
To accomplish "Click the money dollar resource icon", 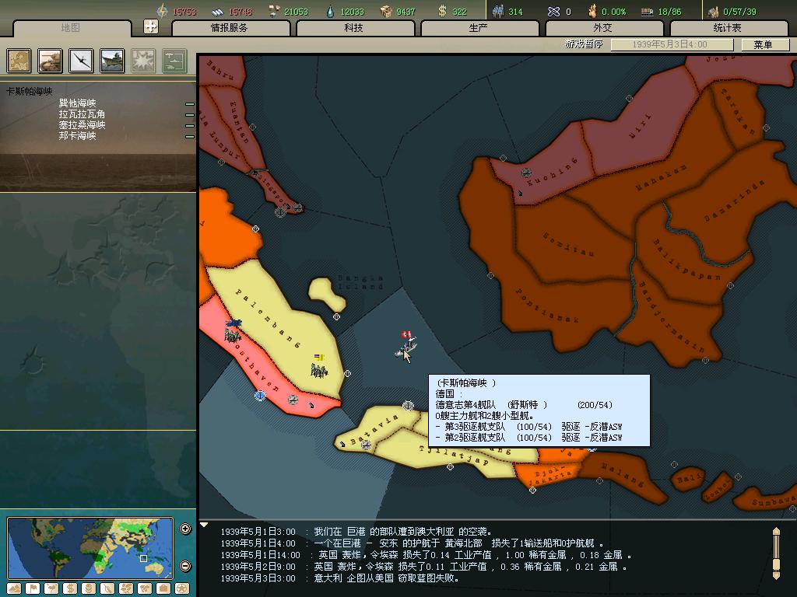I will pos(443,11).
